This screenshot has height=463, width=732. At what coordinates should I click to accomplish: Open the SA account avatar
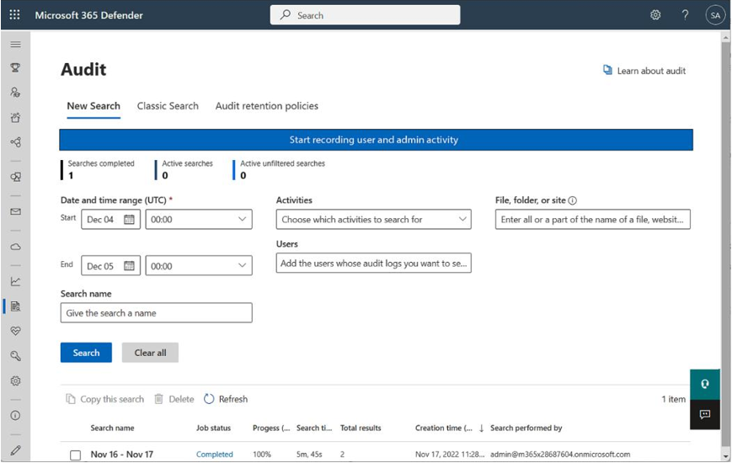715,15
